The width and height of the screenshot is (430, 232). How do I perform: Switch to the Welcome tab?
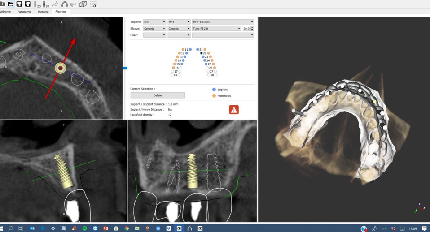tap(5, 12)
